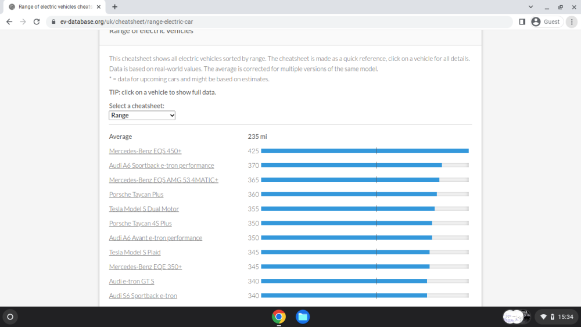Open Mercedes-Benz EQE 350+ link
Screen dimensions: 581x327
point(145,267)
